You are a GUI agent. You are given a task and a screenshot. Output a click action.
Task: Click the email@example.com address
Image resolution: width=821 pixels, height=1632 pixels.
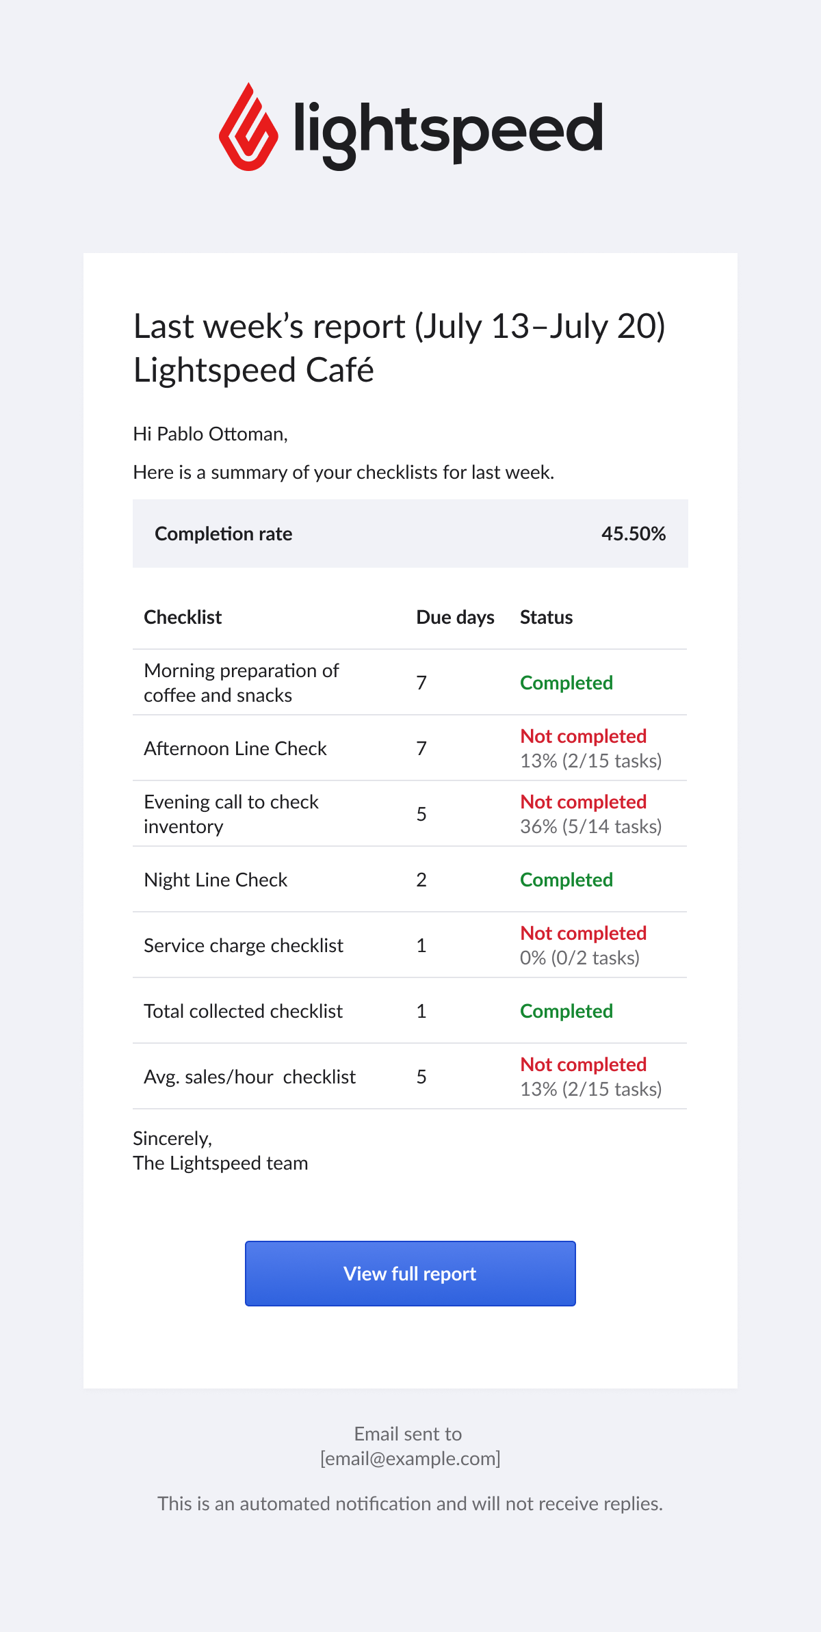pos(410,1458)
